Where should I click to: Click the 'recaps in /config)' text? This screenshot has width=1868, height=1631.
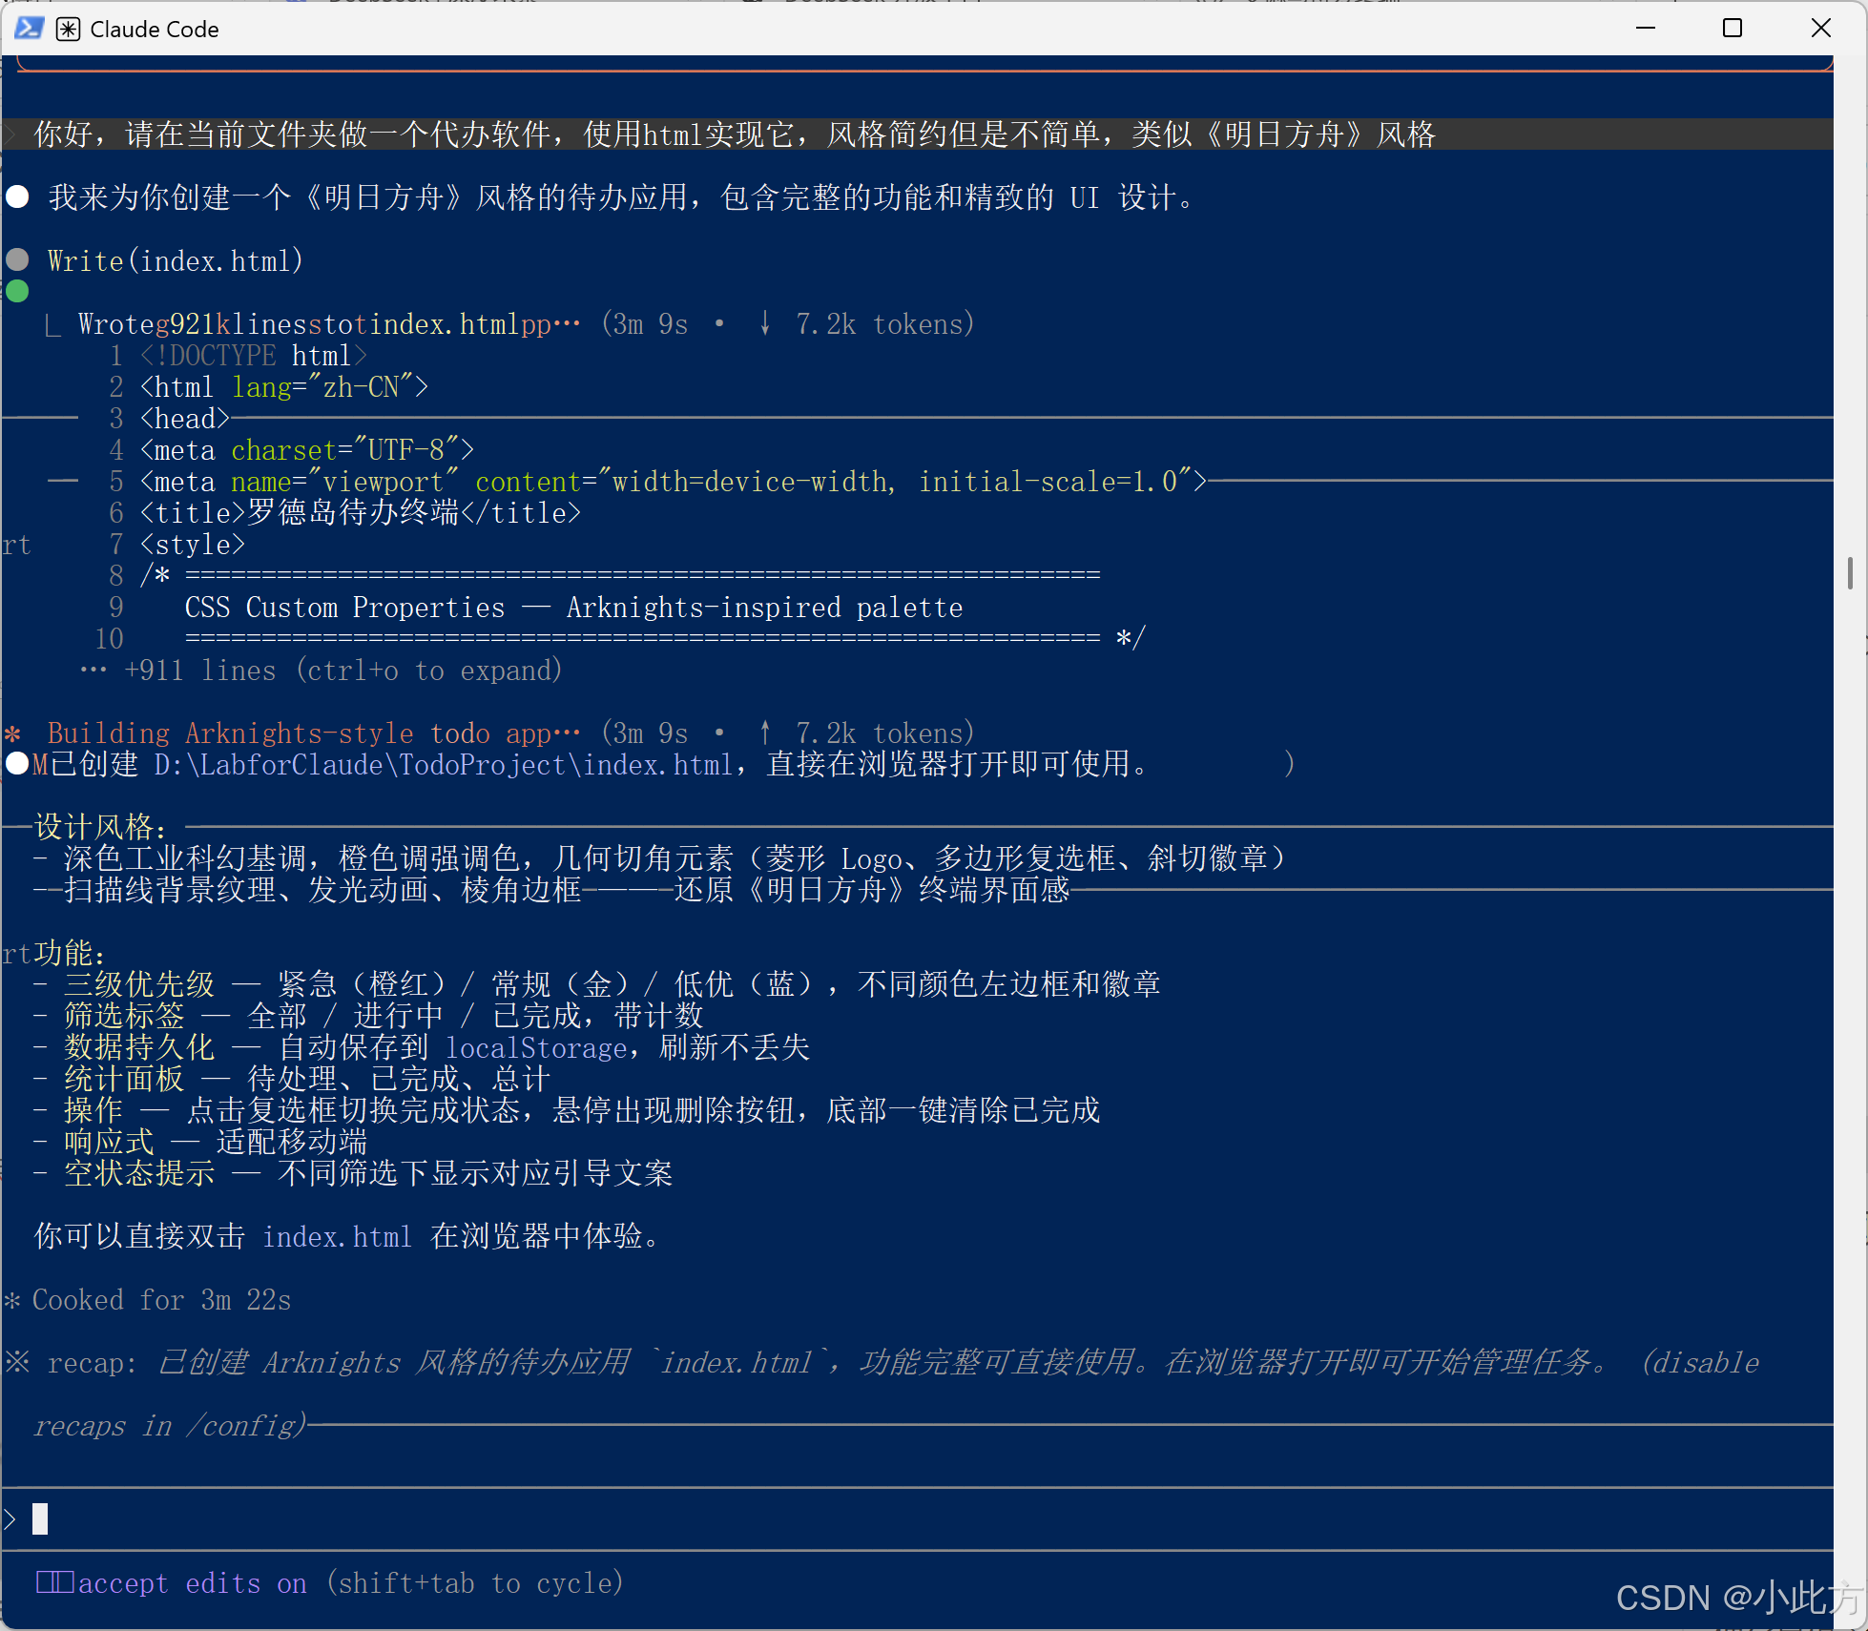[170, 1426]
